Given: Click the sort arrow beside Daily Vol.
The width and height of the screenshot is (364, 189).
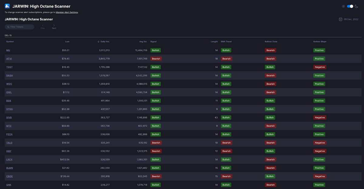Looking at the screenshot, I should click(98, 42).
